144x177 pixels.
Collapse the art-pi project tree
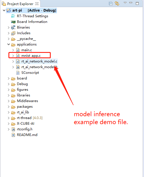pos(4,10)
